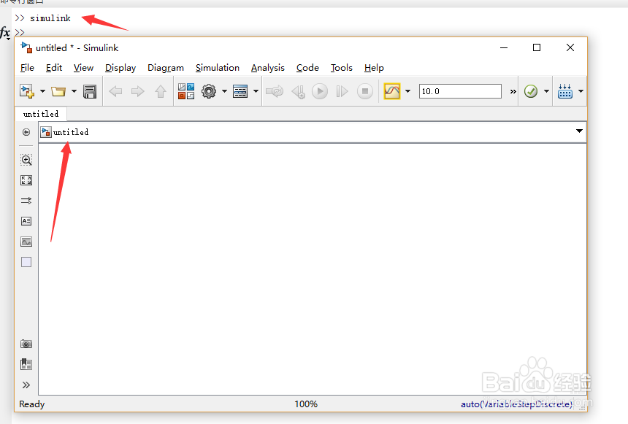Open the Edit menu
The width and height of the screenshot is (628, 424).
[54, 68]
